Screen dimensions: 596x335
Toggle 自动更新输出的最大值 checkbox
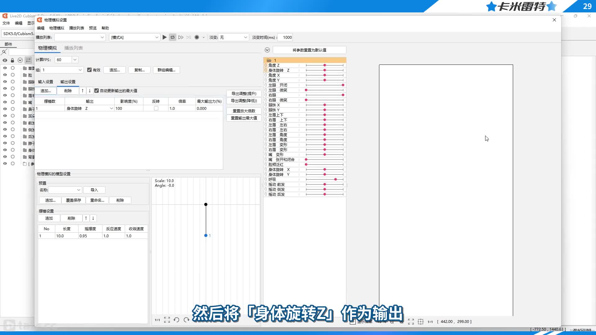tap(97, 91)
